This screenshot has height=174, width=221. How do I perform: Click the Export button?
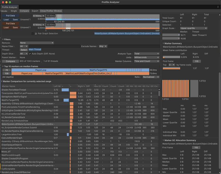(x=35, y=11)
